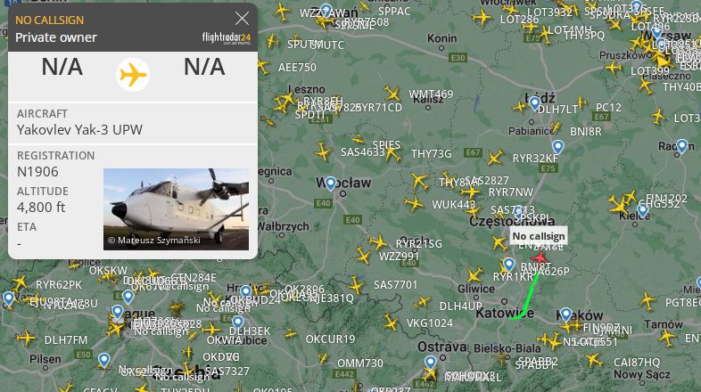701x392 pixels.
Task: Click the plane icon for flight SAS7701
Action: tap(357, 285)
